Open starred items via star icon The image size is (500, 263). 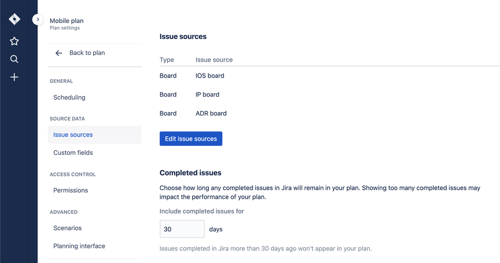pos(15,41)
